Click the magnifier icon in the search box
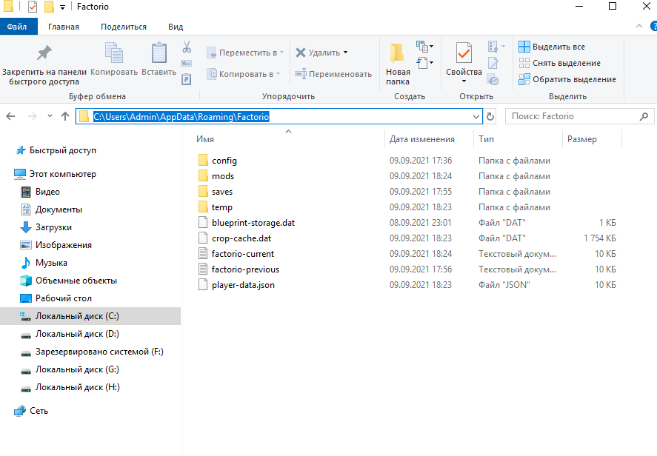Viewport: 657px width, 456px height. pos(644,116)
